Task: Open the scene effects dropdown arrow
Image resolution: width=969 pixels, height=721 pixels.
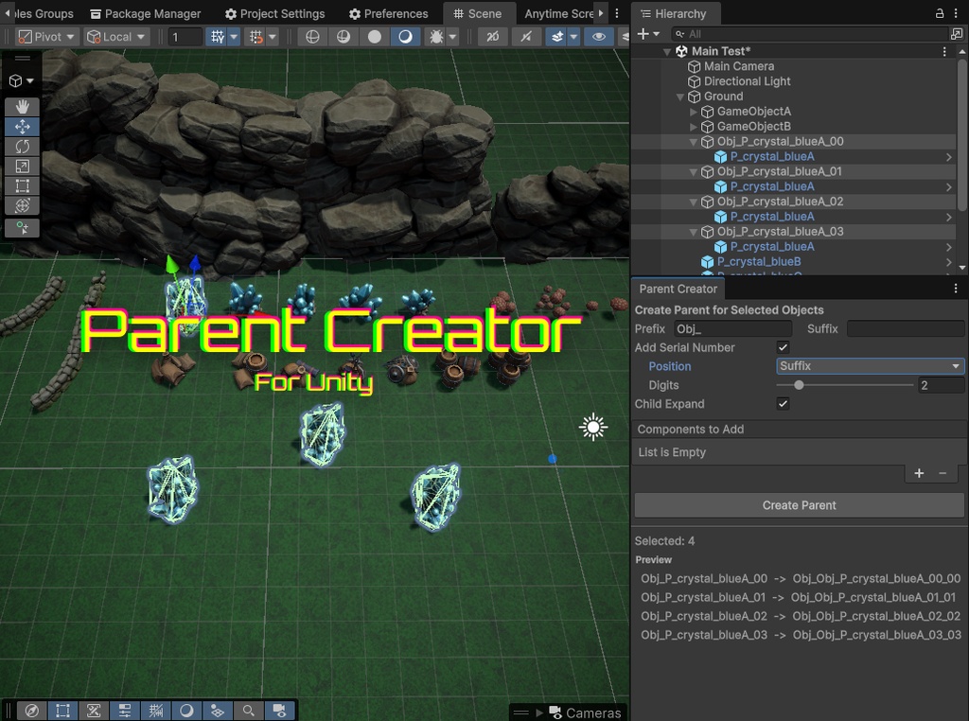Action: tap(573, 37)
